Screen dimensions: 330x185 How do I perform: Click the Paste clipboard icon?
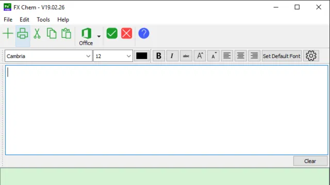(x=66, y=33)
